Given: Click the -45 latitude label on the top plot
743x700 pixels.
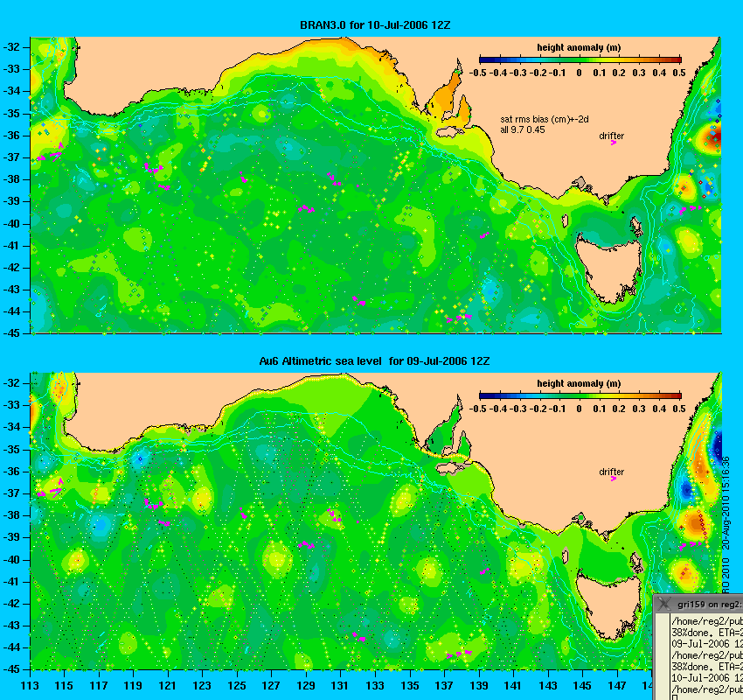Looking at the screenshot, I should tap(11, 332).
